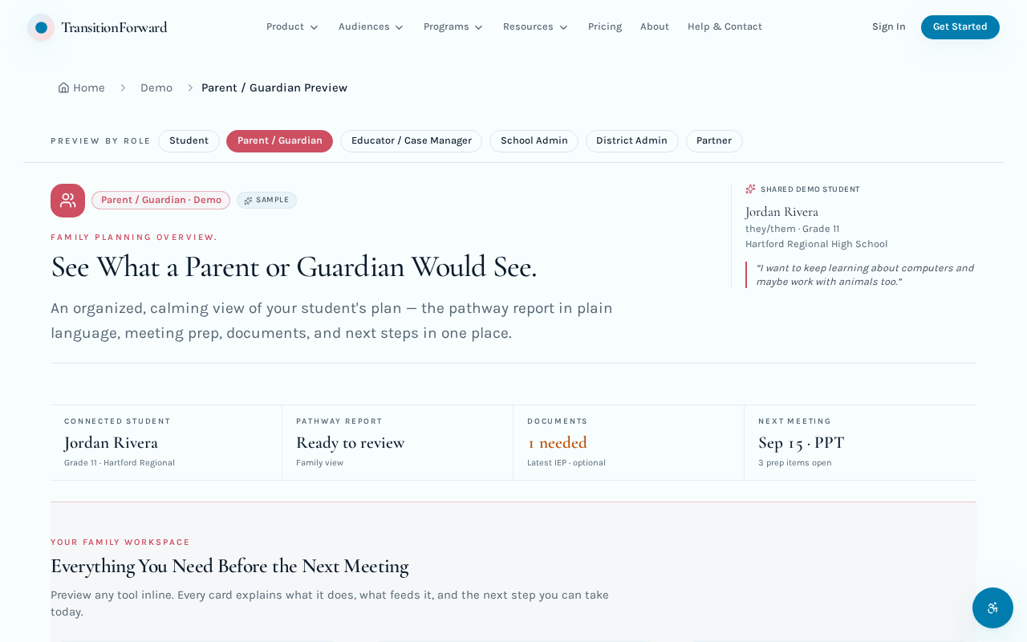Screen dimensions: 1027x642
Task: Select the Partner role pill
Action: click(x=714, y=141)
